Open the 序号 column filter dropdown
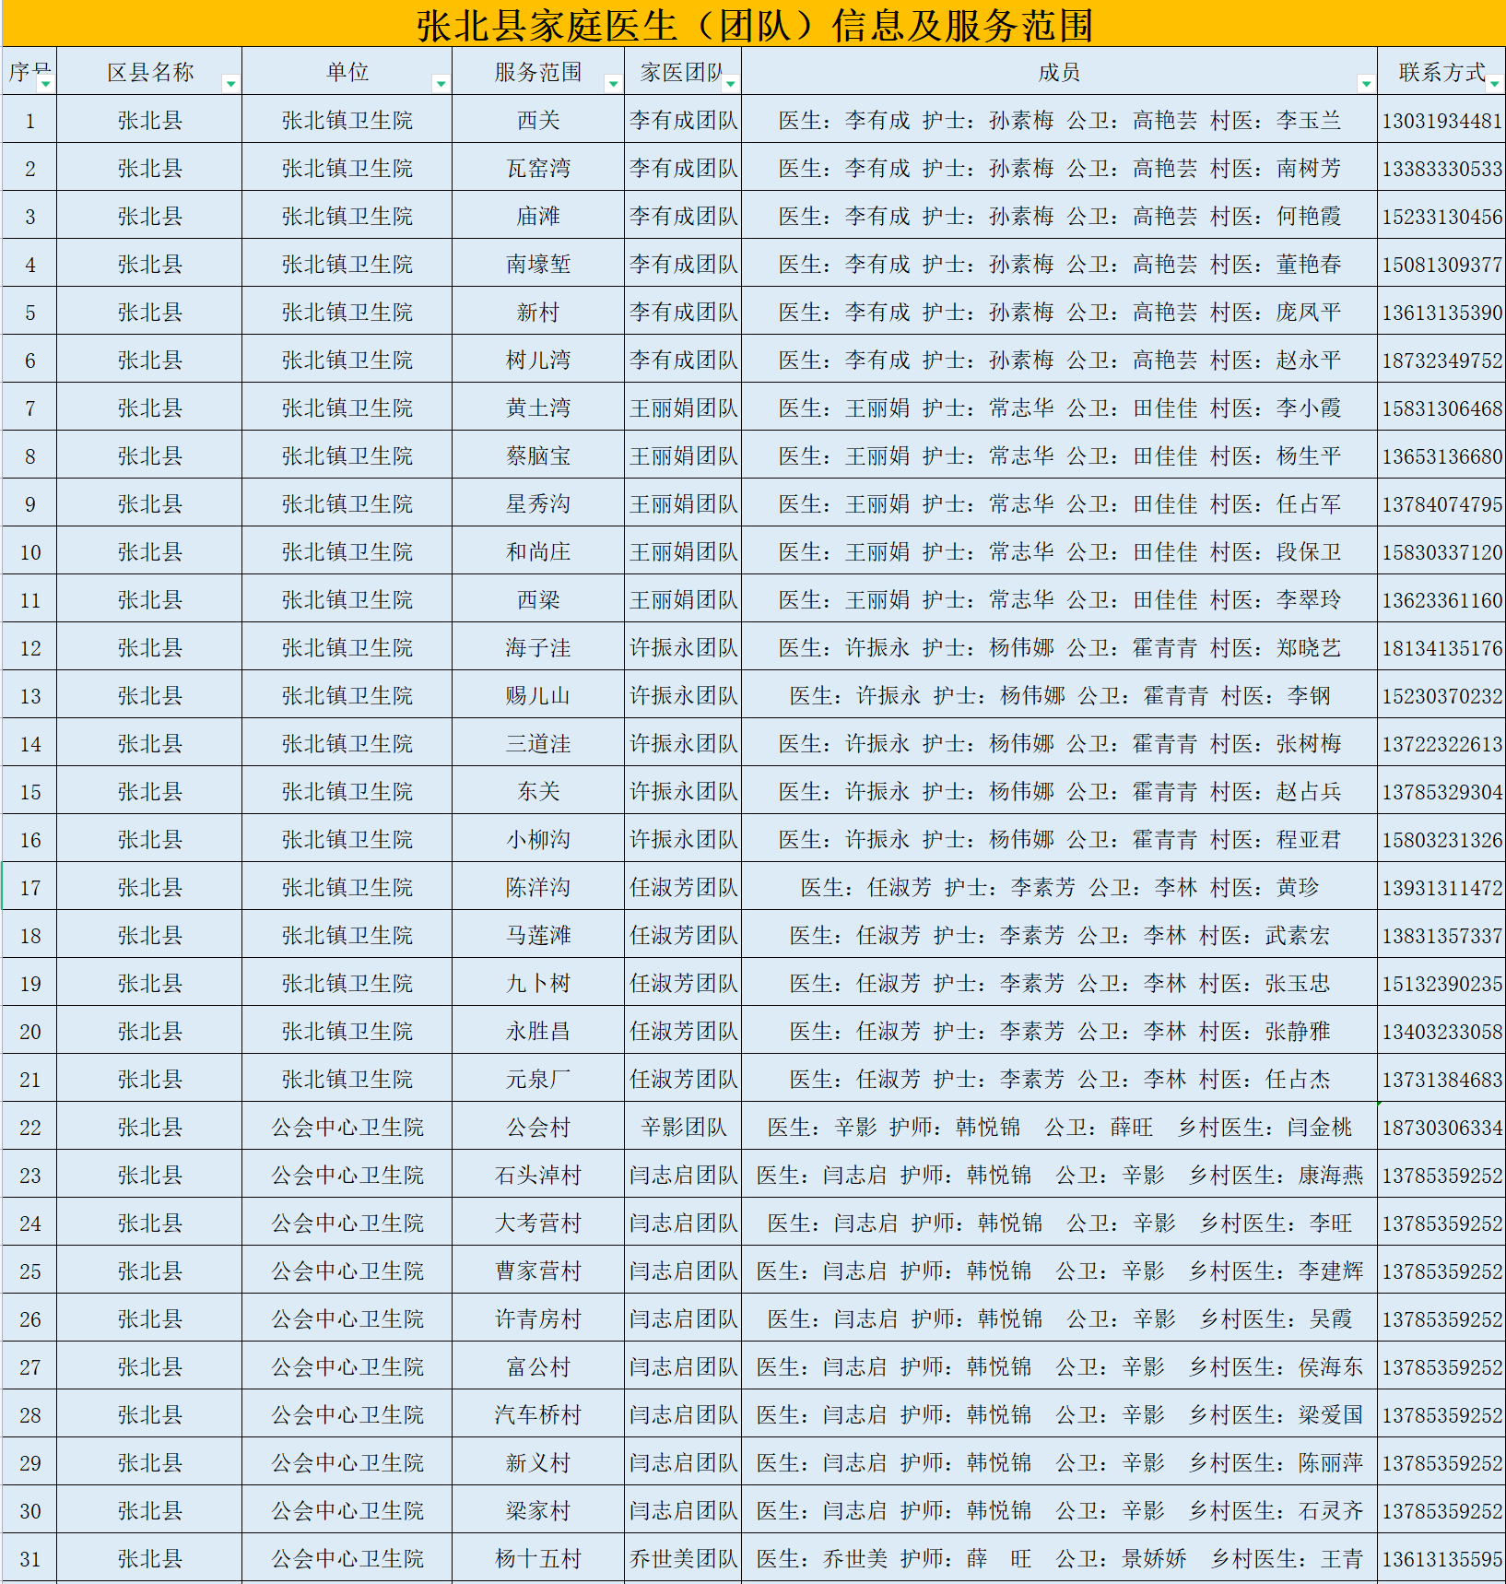The height and width of the screenshot is (1584, 1506). pyautogui.click(x=45, y=84)
